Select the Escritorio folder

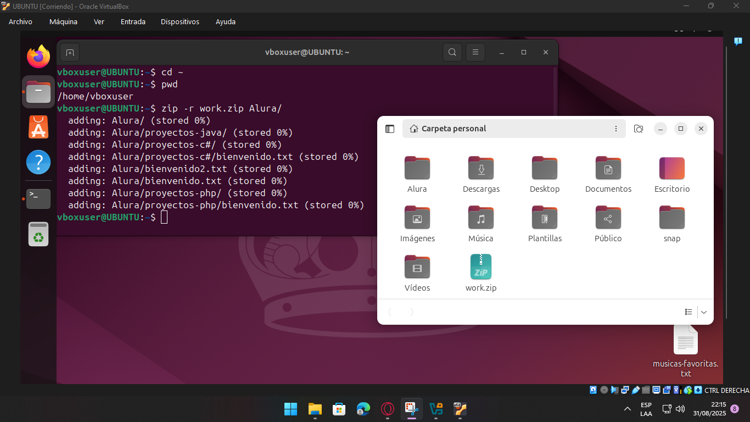pyautogui.click(x=672, y=175)
